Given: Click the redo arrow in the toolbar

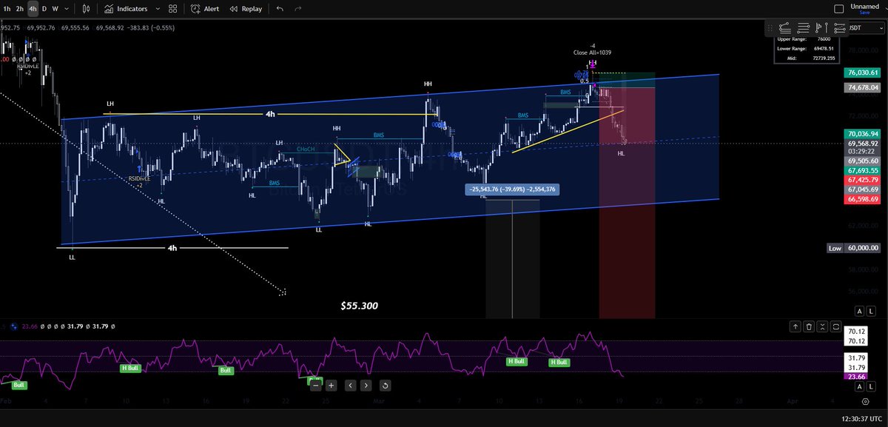Looking at the screenshot, I should (x=298, y=9).
